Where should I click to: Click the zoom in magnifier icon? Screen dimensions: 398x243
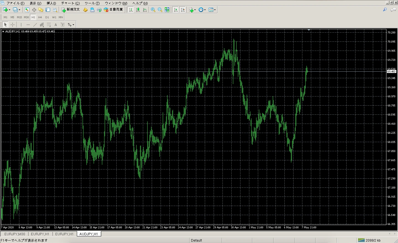click(x=153, y=10)
